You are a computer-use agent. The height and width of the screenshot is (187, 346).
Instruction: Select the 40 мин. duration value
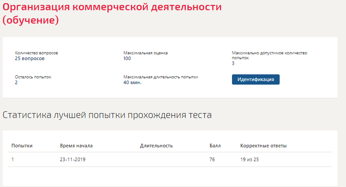132,82
